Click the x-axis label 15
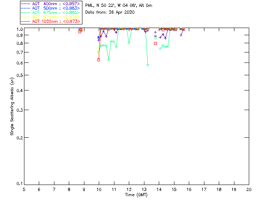The height and width of the screenshot is (205, 256). (x=174, y=189)
